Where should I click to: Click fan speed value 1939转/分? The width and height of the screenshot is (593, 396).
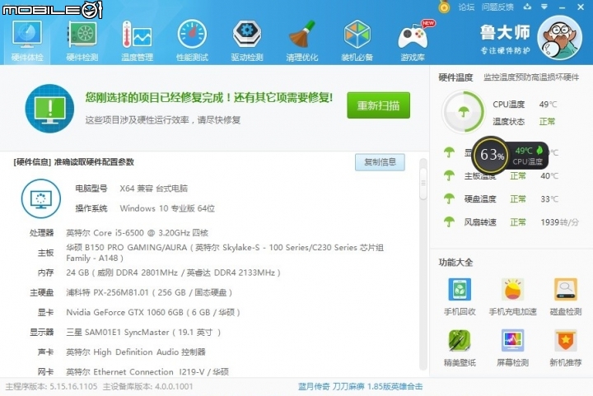pos(559,222)
